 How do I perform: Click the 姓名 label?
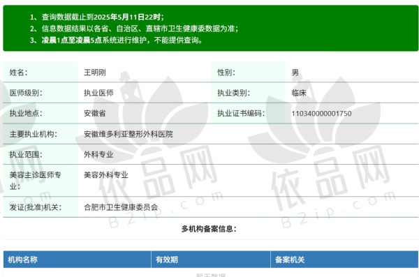pos(18,73)
